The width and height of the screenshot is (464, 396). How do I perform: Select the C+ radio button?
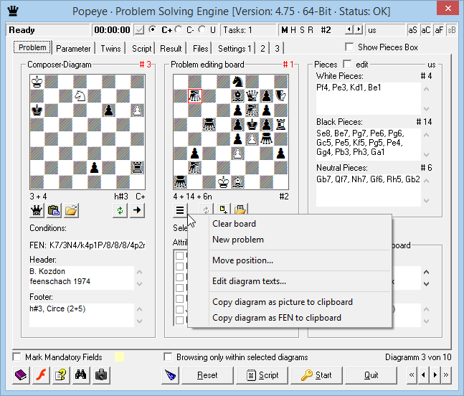pos(153,29)
